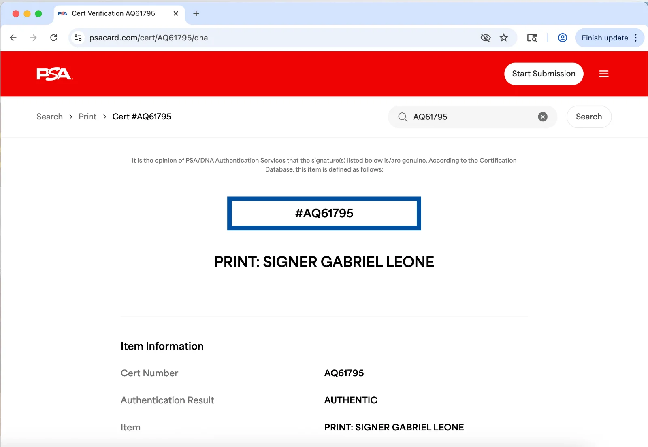The width and height of the screenshot is (648, 447).
Task: Click the Authentication Result label
Action: (x=167, y=400)
